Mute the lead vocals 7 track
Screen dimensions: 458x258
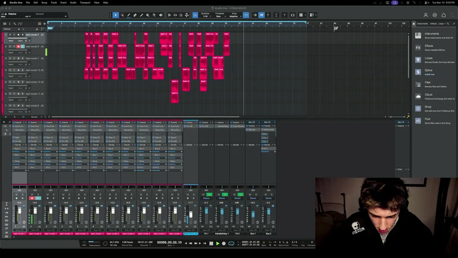click(x=10, y=58)
